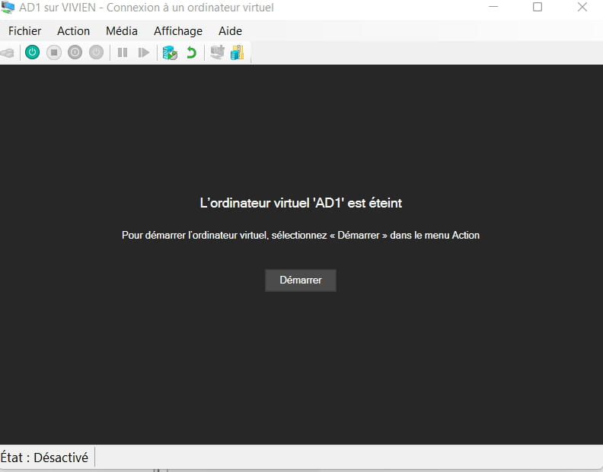Click the Pause toolbar icon
This screenshot has width=603, height=472.
(x=123, y=52)
